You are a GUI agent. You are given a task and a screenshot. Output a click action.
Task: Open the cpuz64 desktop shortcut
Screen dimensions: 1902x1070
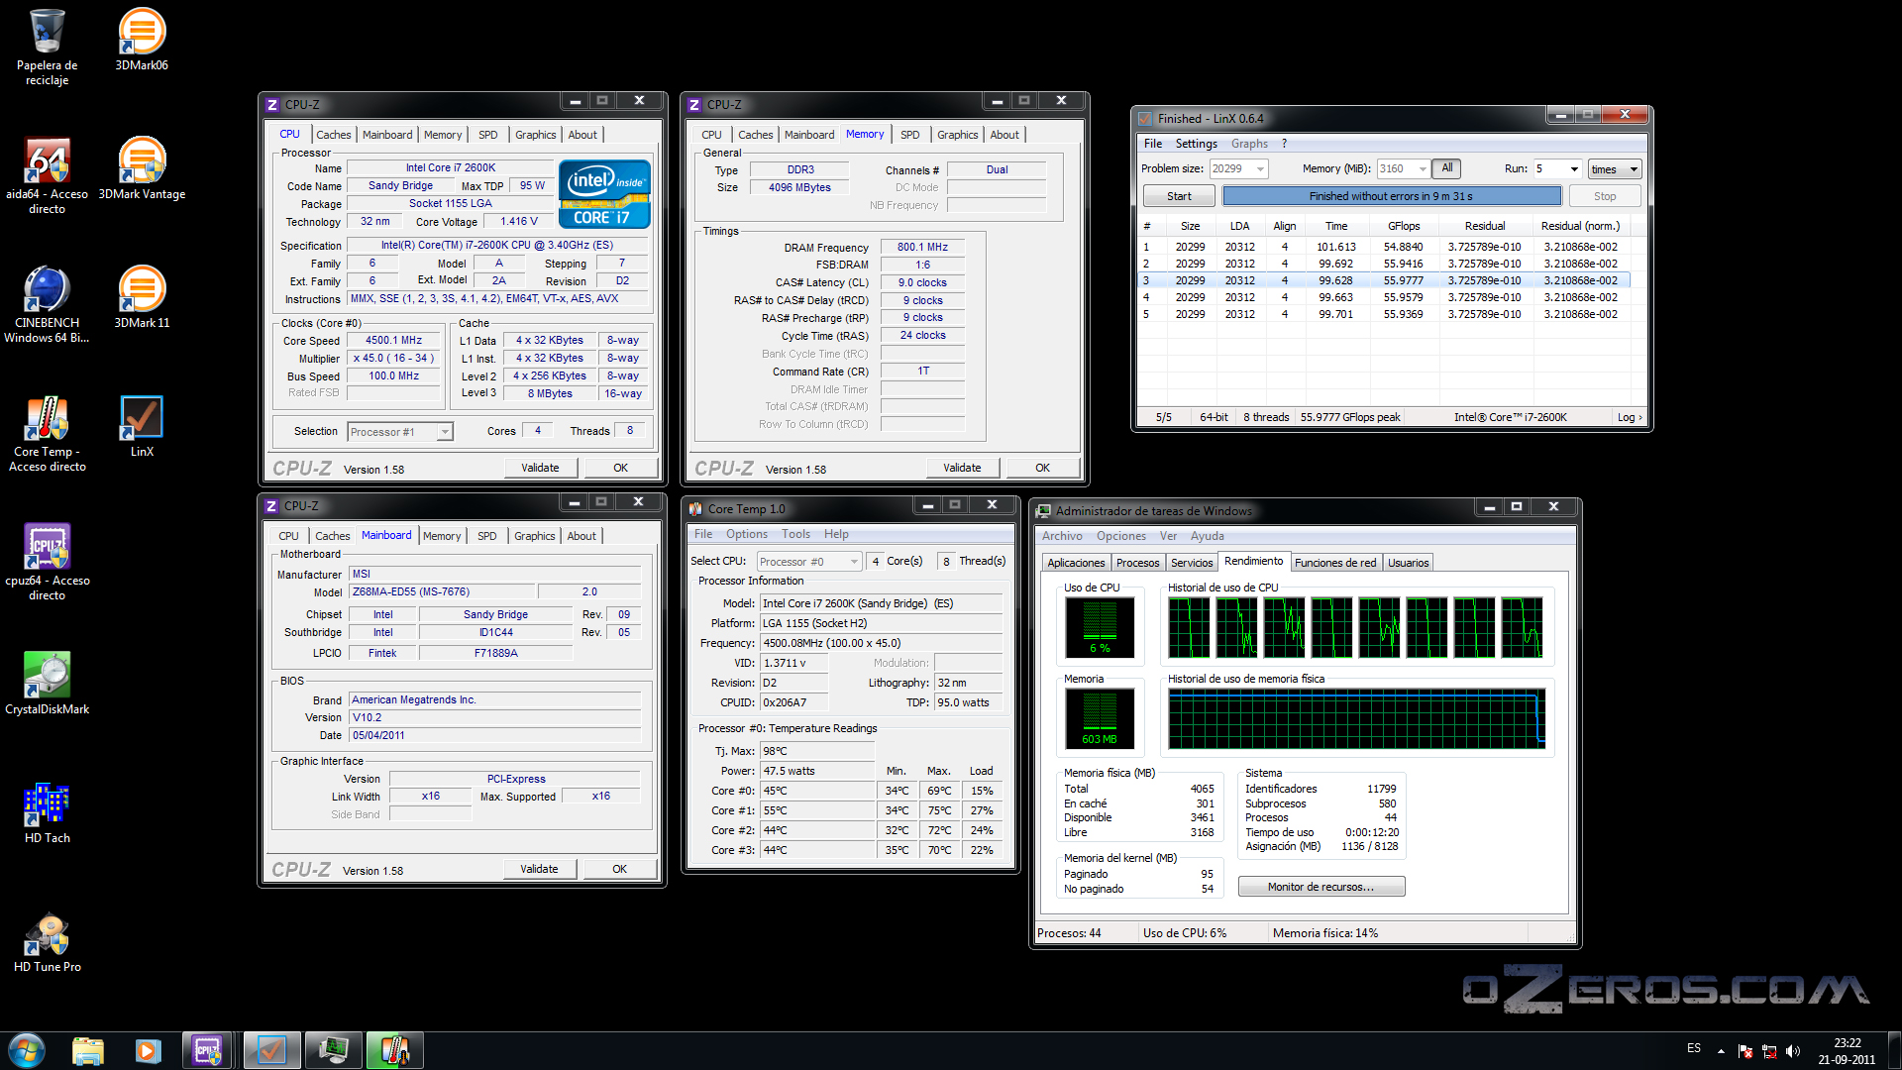point(47,562)
